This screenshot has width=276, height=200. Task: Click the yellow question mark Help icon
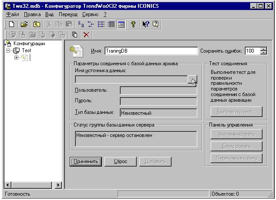point(133,24)
